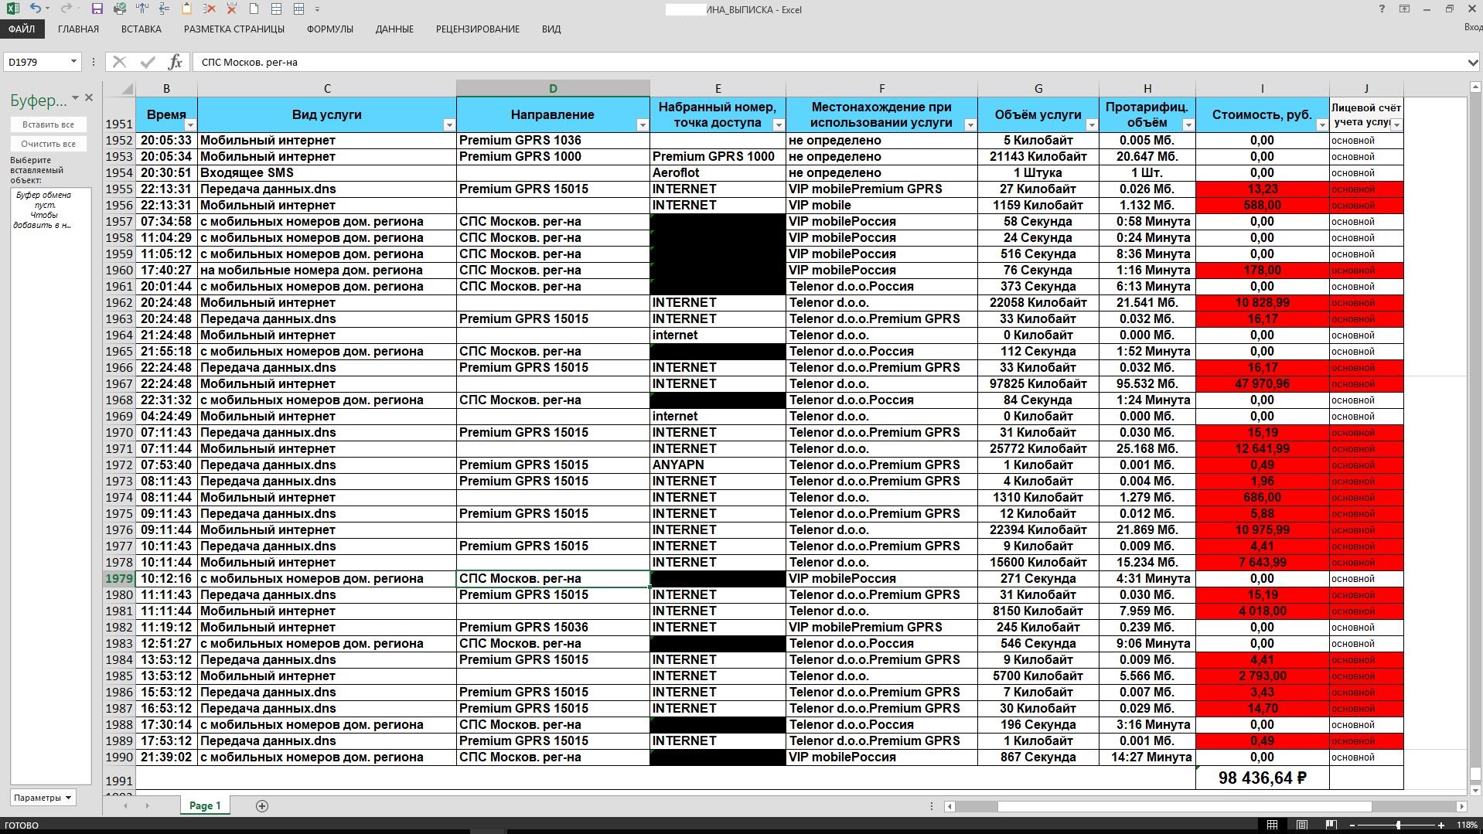The image size is (1483, 834).
Task: Select the total cell 98 436,64 ₽
Action: click(1262, 778)
